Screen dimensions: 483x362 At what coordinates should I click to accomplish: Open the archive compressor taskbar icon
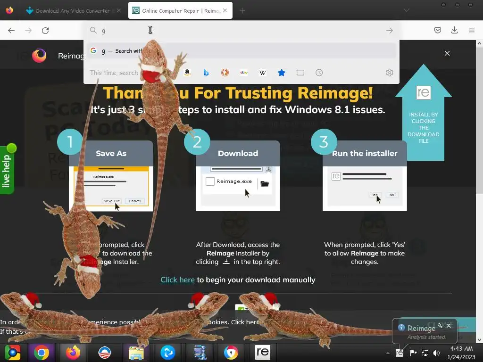pos(200,353)
